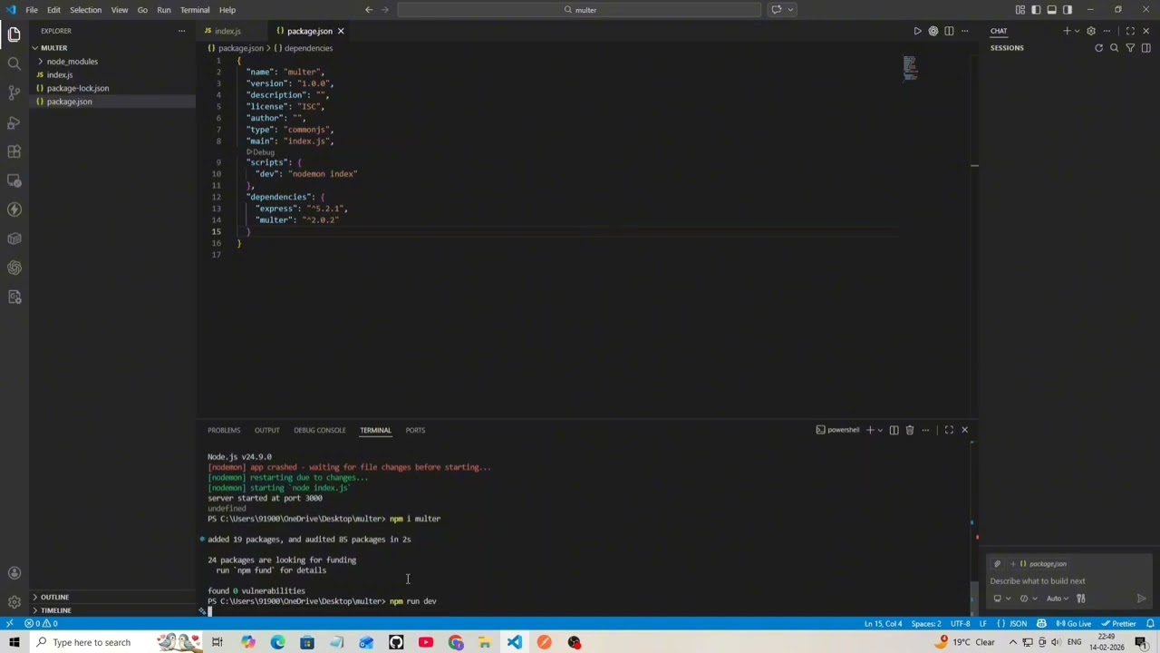Open Windows Start button
Viewport: 1160px width, 653px height.
pos(14,642)
